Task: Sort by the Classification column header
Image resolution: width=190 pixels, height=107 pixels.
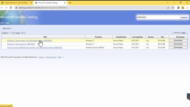Action: point(121,37)
